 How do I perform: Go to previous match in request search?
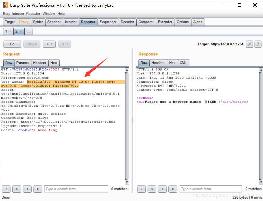[17, 189]
